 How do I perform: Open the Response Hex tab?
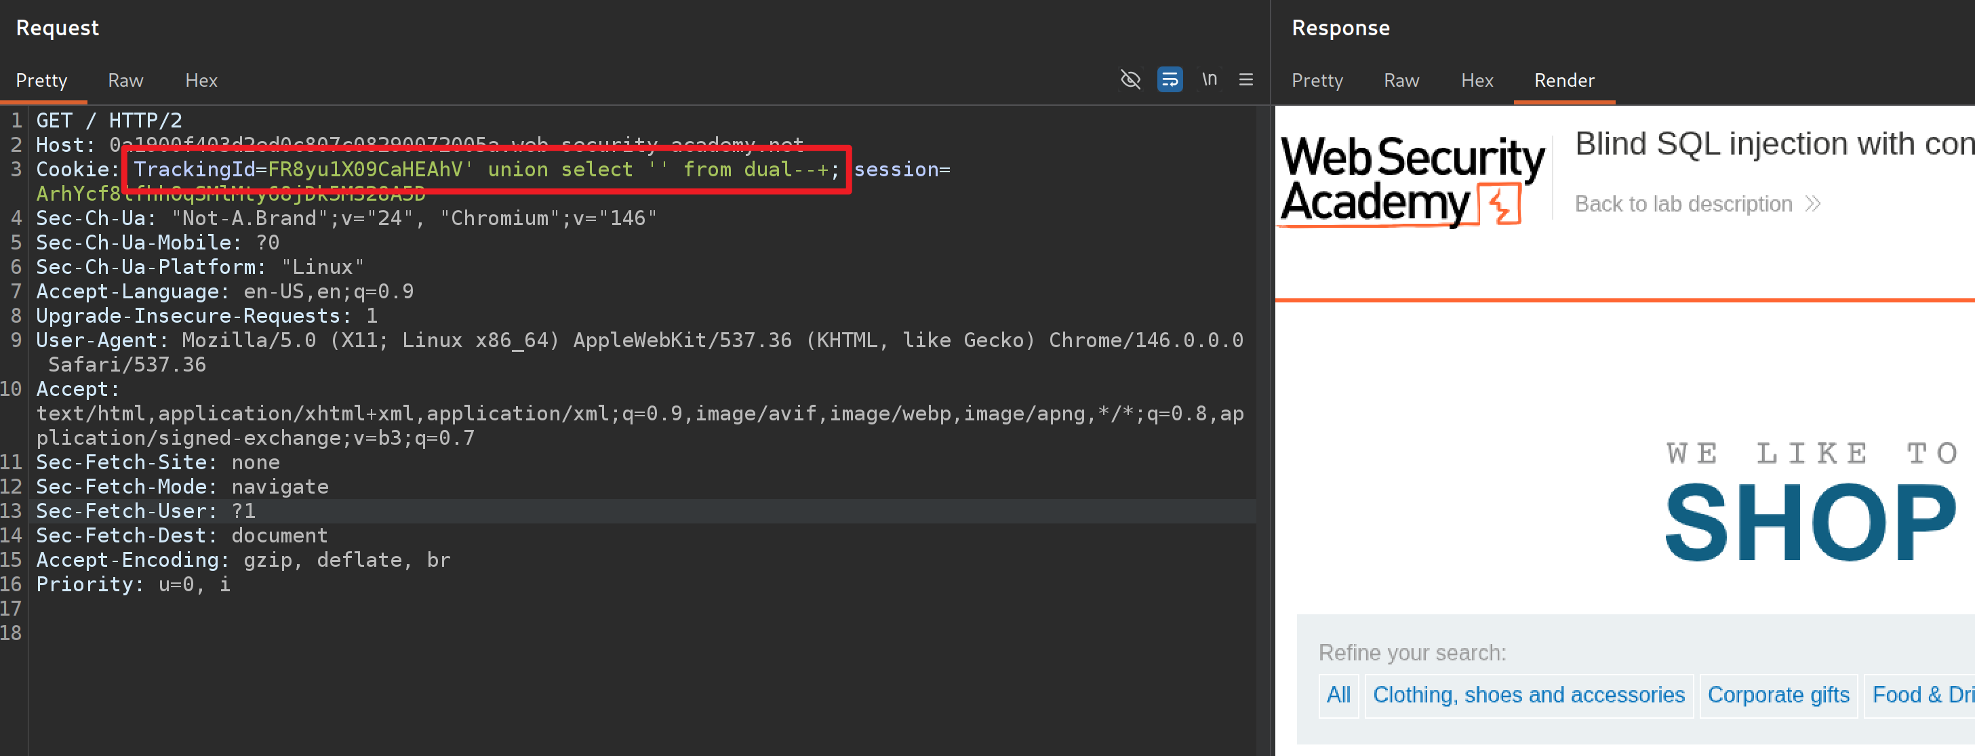[1476, 81]
